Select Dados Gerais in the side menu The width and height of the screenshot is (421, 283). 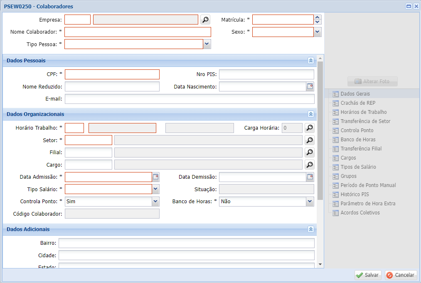click(x=355, y=94)
